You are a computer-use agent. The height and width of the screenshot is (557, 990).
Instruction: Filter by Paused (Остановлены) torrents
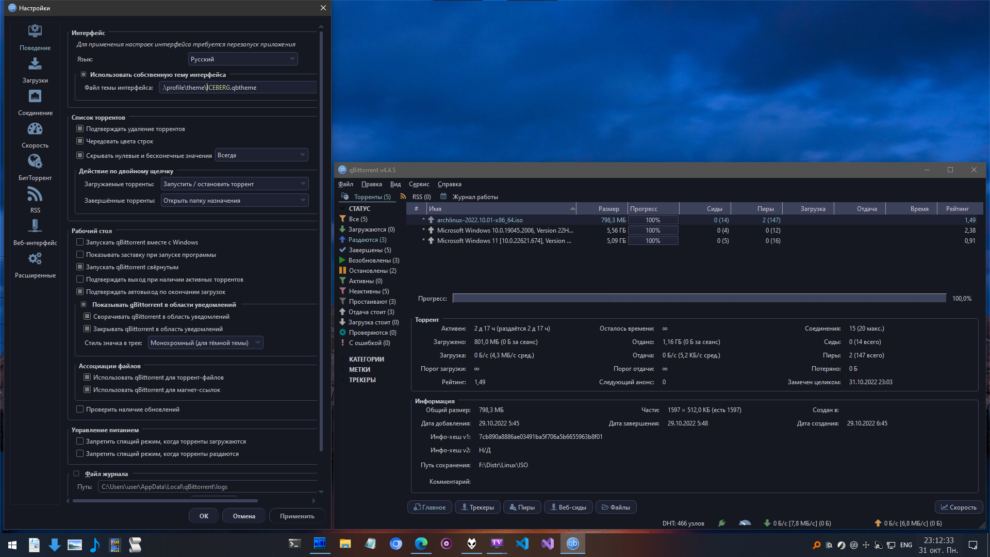(372, 271)
